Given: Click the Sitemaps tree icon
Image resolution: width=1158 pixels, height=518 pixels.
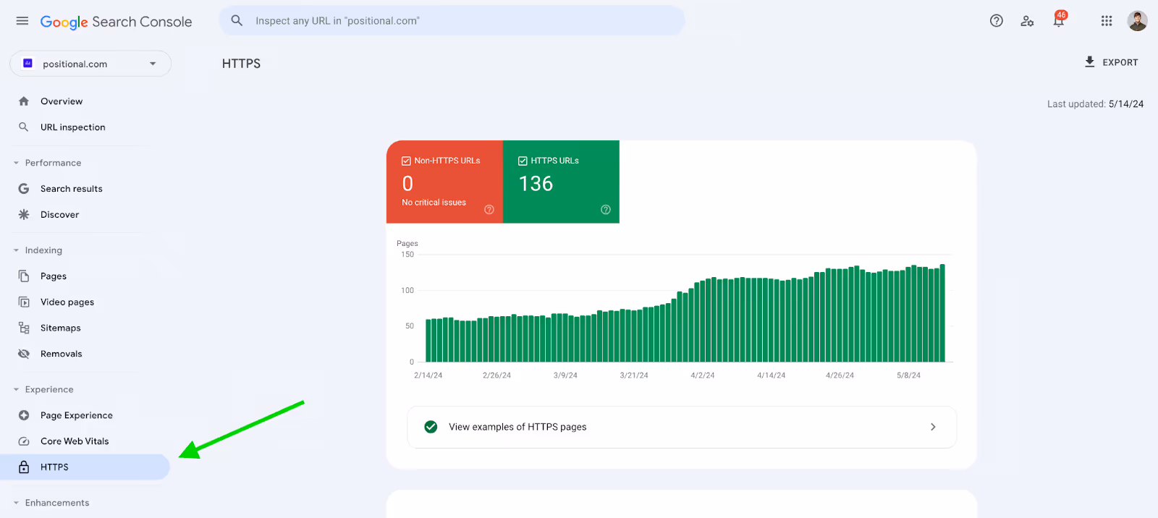Looking at the screenshot, I should pos(24,328).
